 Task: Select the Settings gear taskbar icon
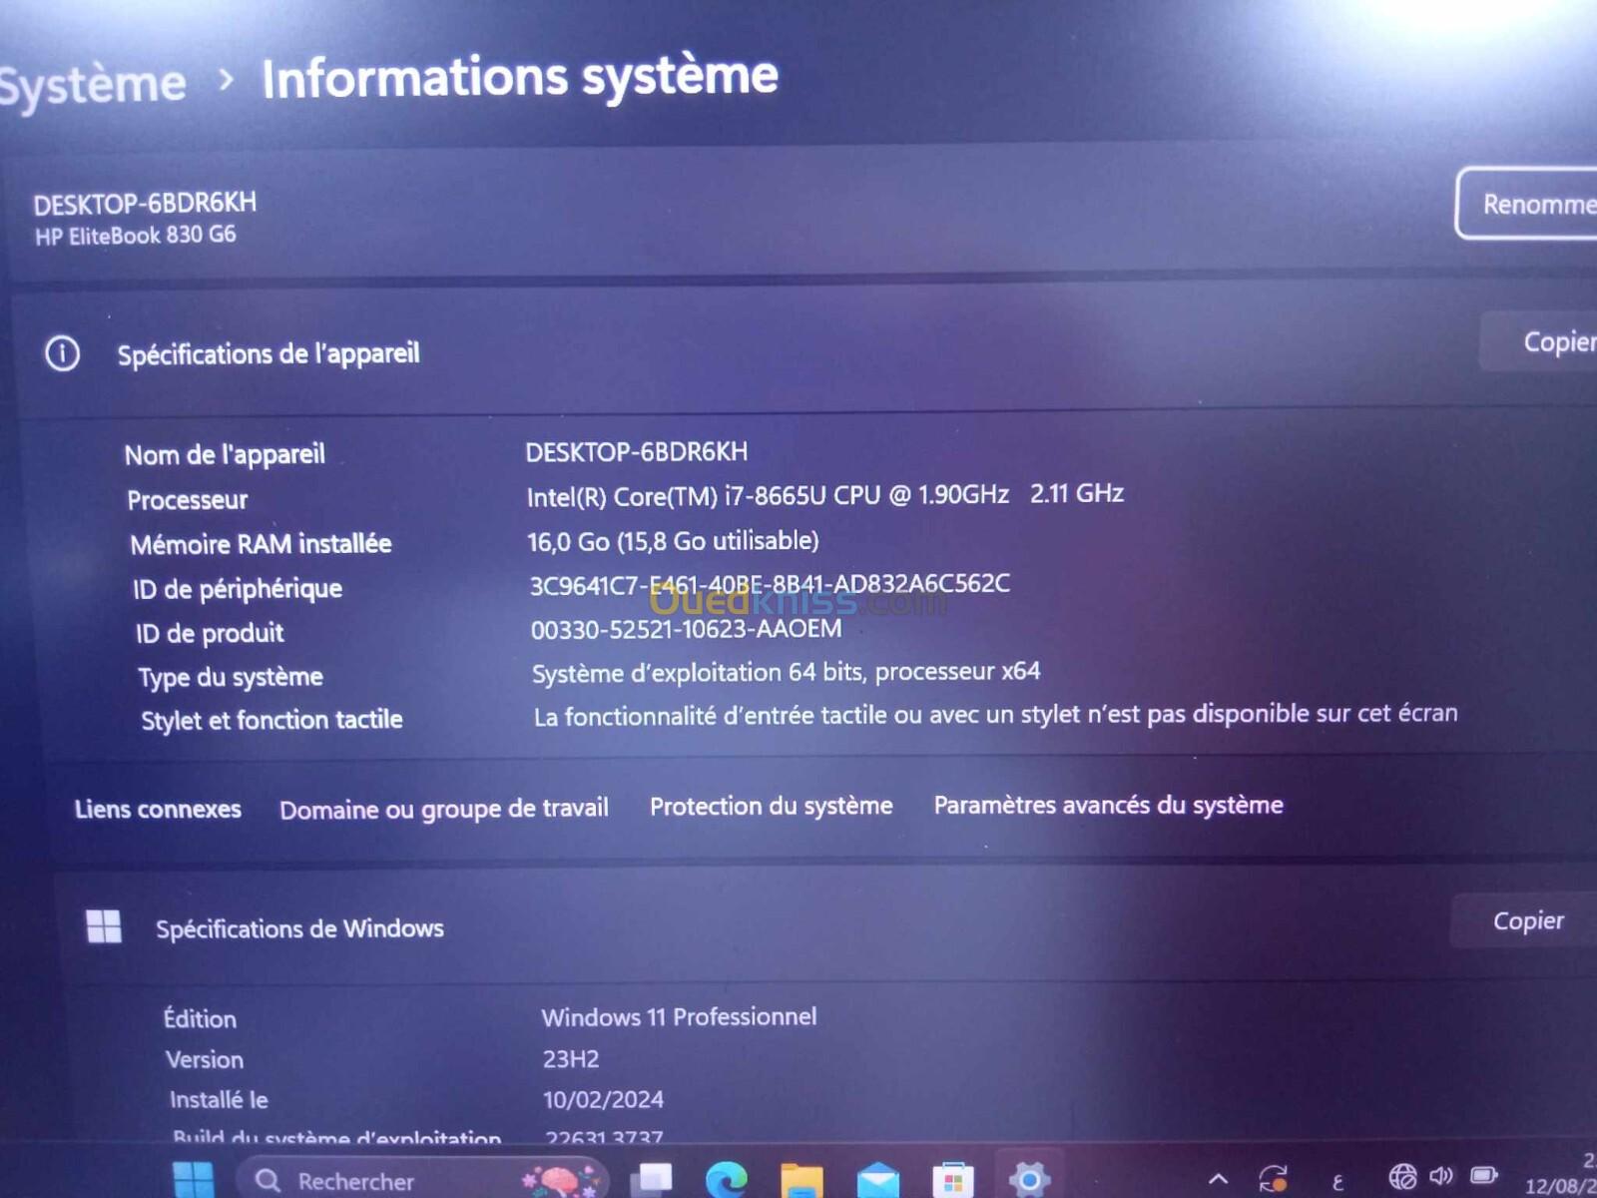coord(1029,1181)
